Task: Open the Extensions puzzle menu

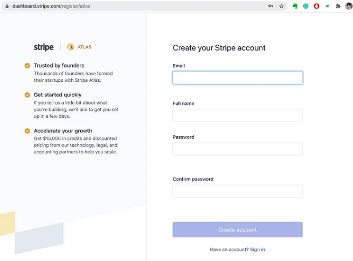Action: click(338, 6)
